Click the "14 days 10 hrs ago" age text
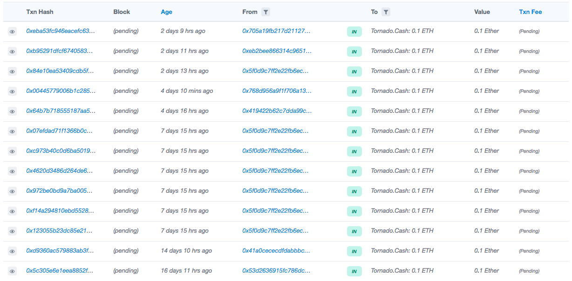 click(186, 251)
